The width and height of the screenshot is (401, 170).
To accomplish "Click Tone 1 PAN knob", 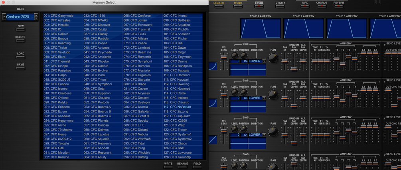I will (x=273, y=58).
